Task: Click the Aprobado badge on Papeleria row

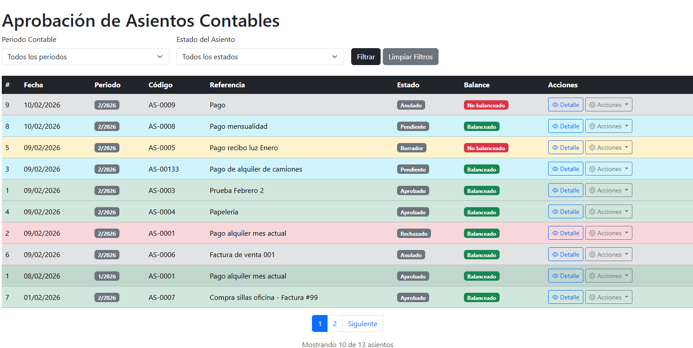Action: click(413, 212)
